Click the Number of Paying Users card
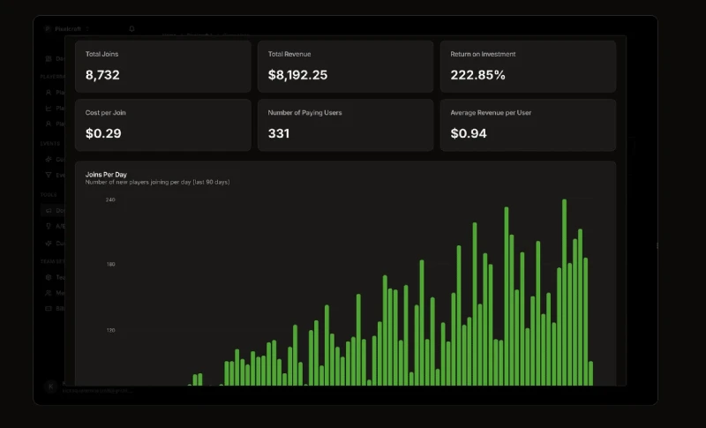 (x=345, y=125)
